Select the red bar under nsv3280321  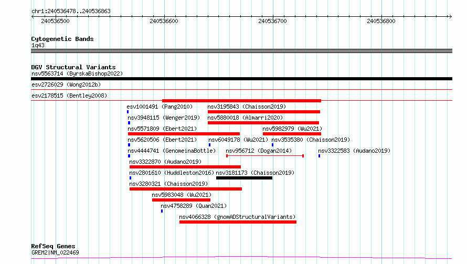[x=186, y=189]
